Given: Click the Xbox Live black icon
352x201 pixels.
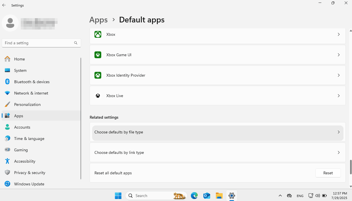Looking at the screenshot, I should pos(98,96).
